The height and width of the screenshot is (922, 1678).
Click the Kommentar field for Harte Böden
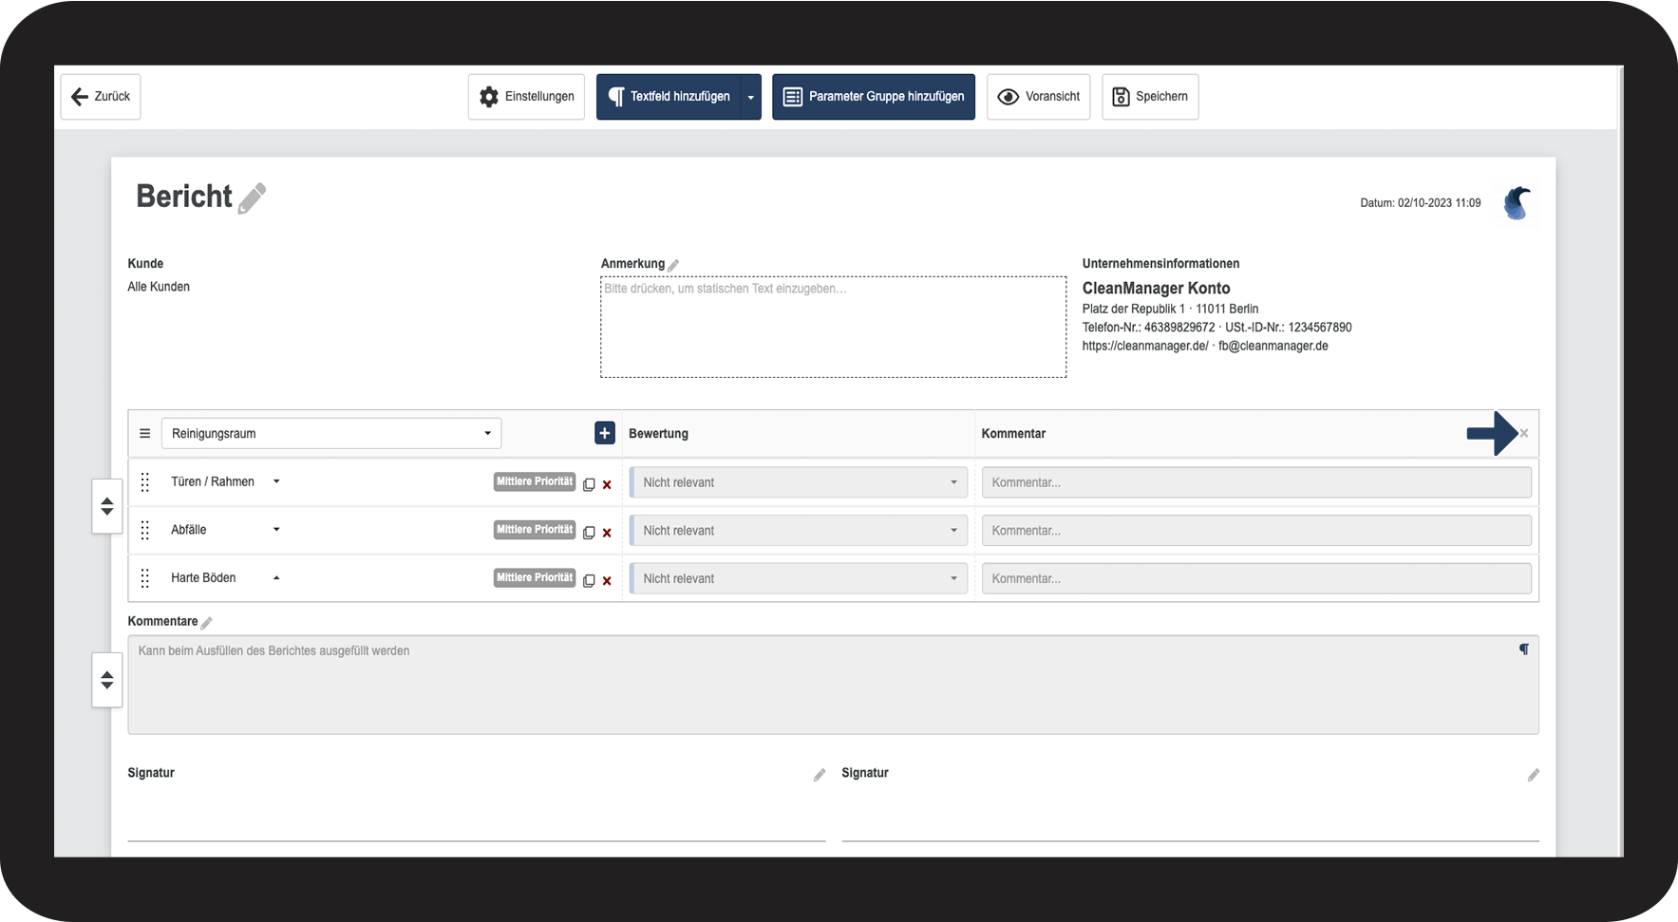point(1256,578)
